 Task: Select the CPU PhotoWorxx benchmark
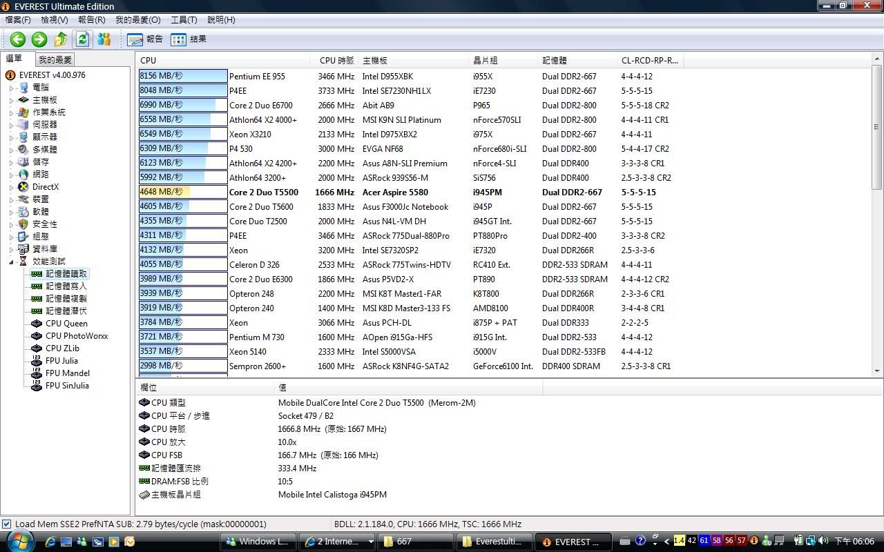[x=77, y=336]
